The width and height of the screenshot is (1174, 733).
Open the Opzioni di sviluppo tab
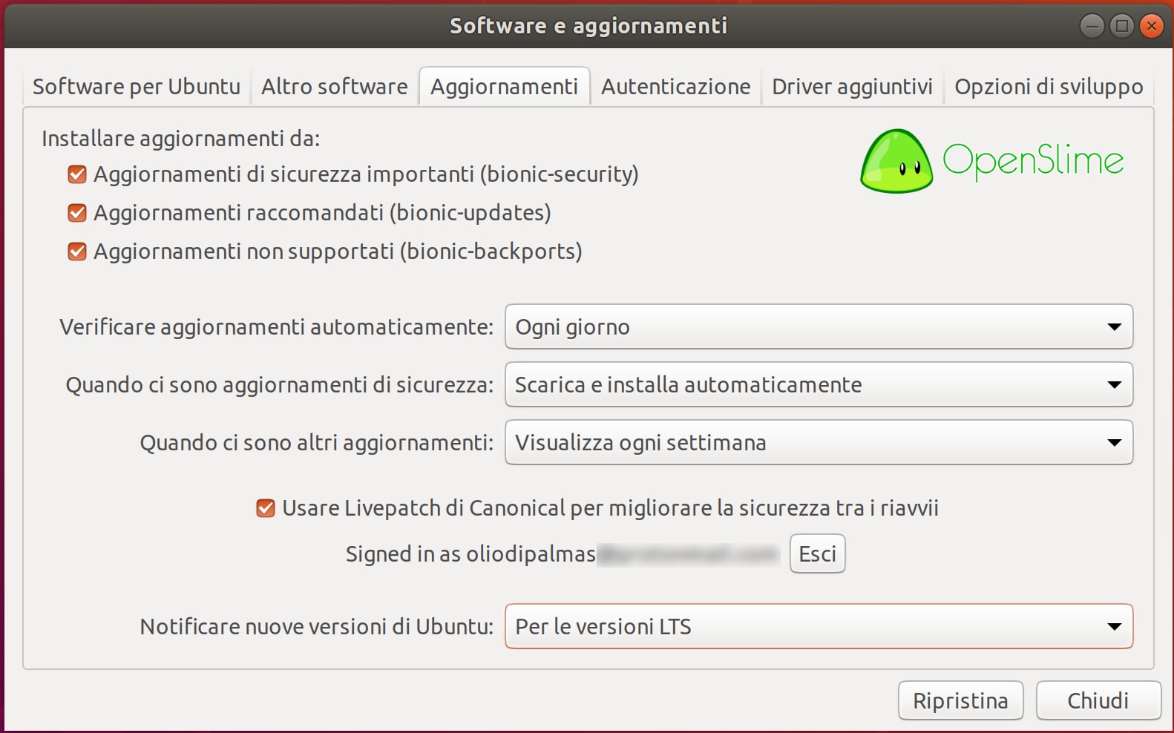point(1048,87)
